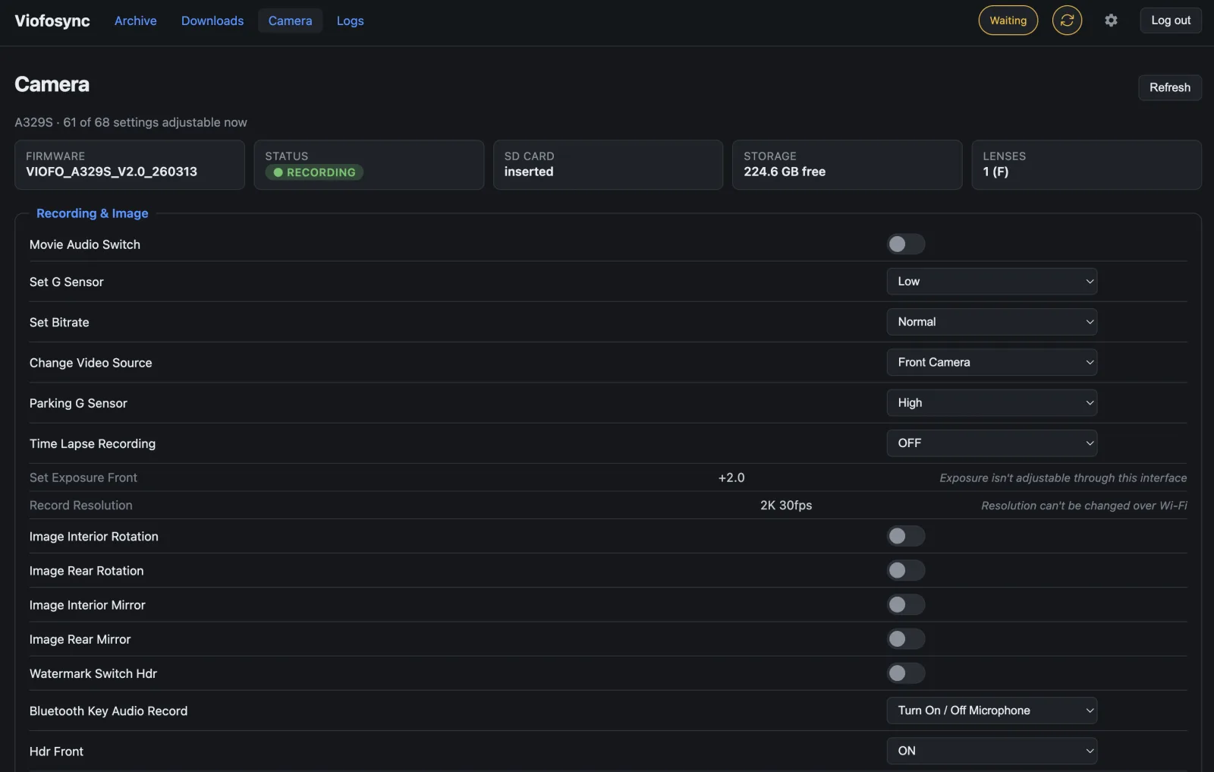Click the 61 of 68 settings text

click(x=155, y=122)
